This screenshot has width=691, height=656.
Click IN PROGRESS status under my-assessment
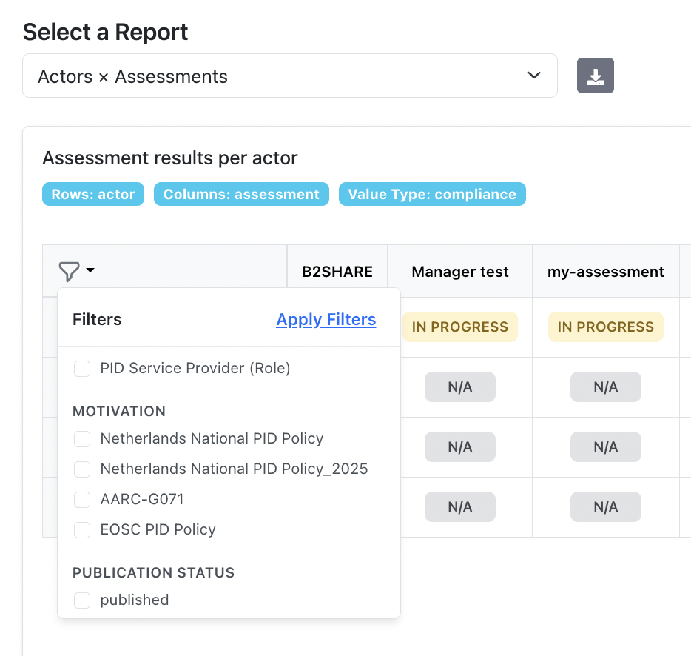[605, 327]
